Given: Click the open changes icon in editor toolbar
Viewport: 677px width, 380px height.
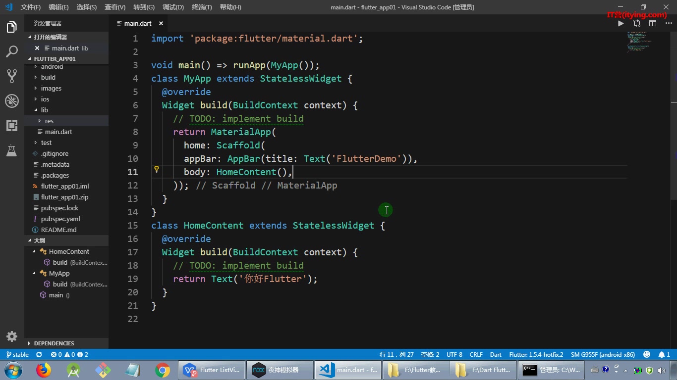Looking at the screenshot, I should pyautogui.click(x=637, y=23).
